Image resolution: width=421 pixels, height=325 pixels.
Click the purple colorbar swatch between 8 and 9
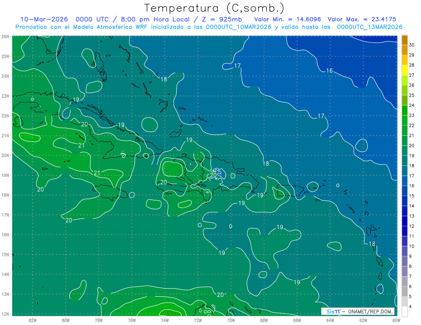click(405, 261)
